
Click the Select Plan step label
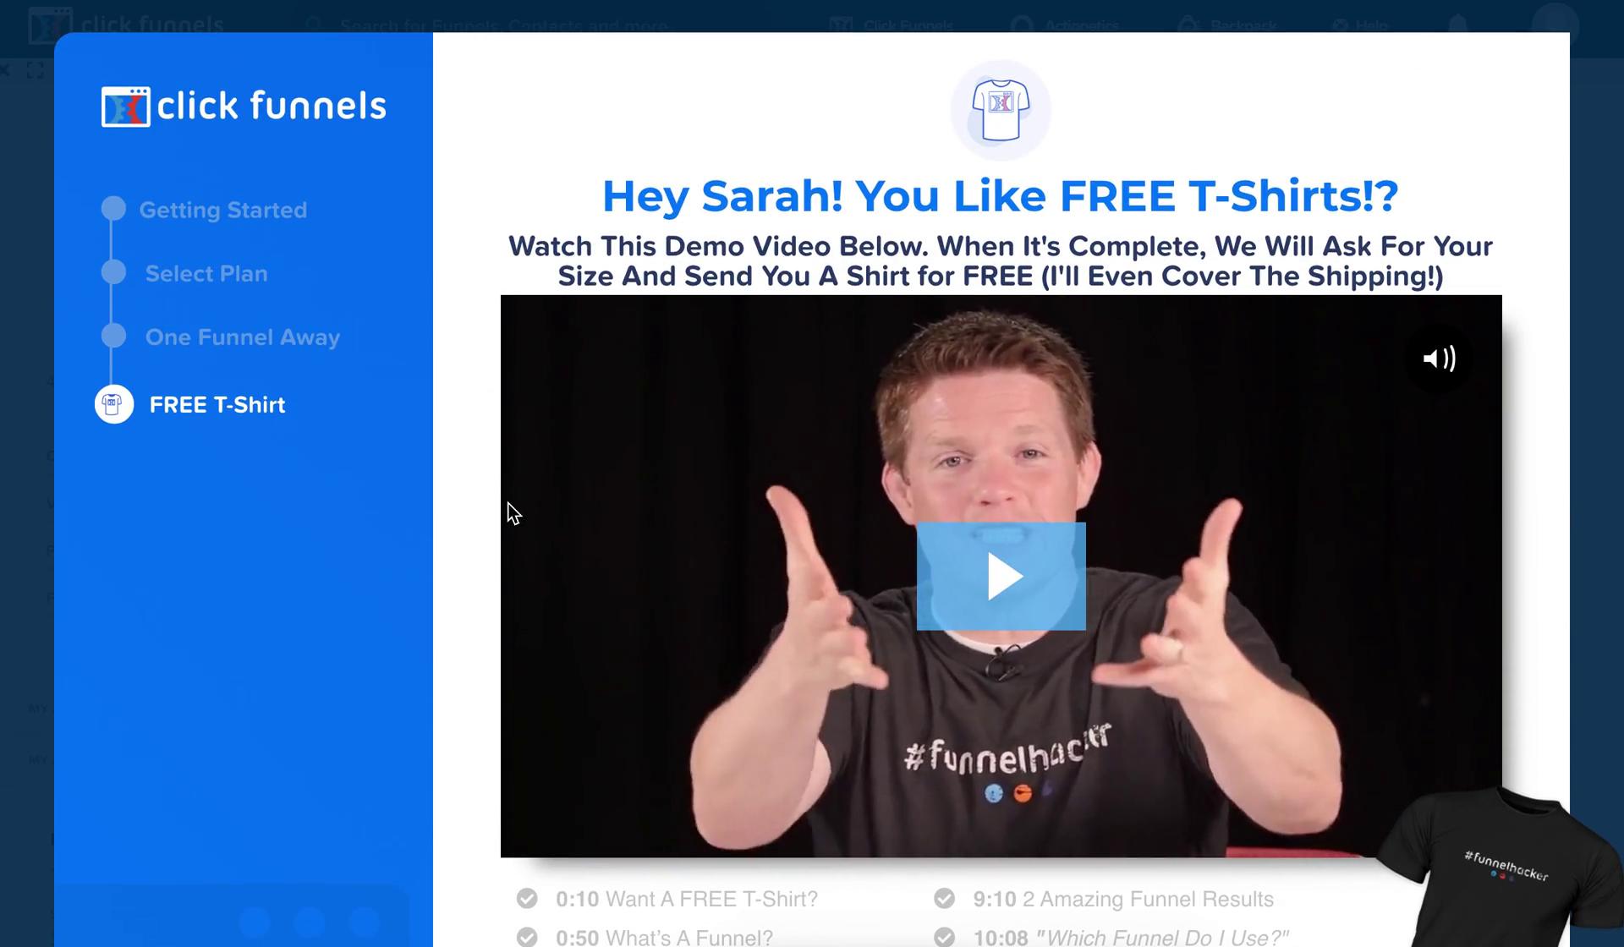(206, 273)
